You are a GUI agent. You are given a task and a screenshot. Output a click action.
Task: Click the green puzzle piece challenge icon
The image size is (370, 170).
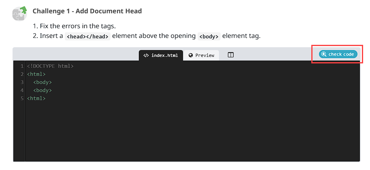19,13
